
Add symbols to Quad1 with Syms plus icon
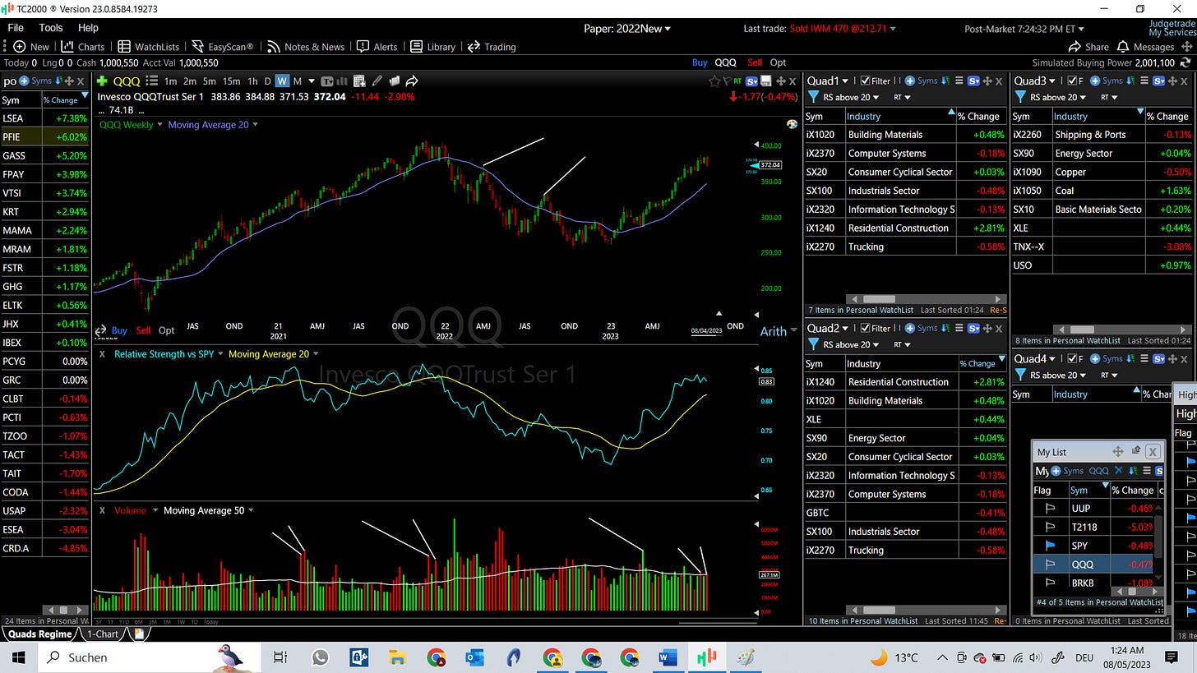pos(921,81)
